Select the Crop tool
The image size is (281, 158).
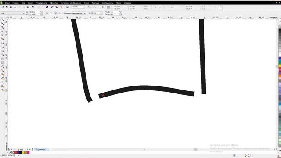pyautogui.click(x=3, y=27)
